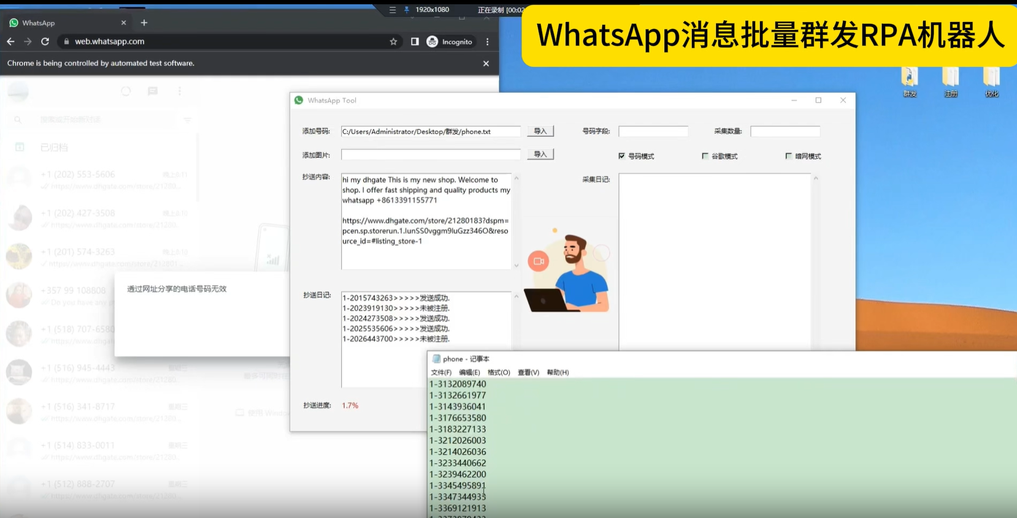Bookmark page with the star icon
The image size is (1017, 518).
point(393,42)
